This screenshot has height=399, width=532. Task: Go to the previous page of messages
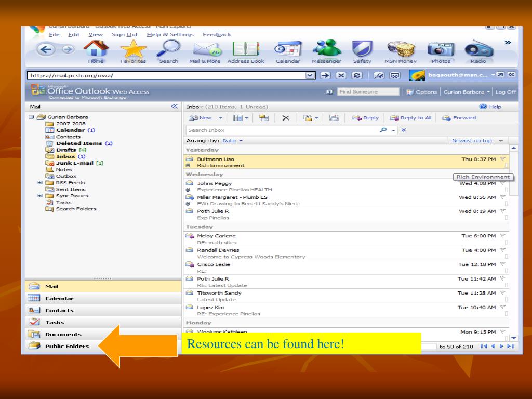pyautogui.click(x=493, y=347)
